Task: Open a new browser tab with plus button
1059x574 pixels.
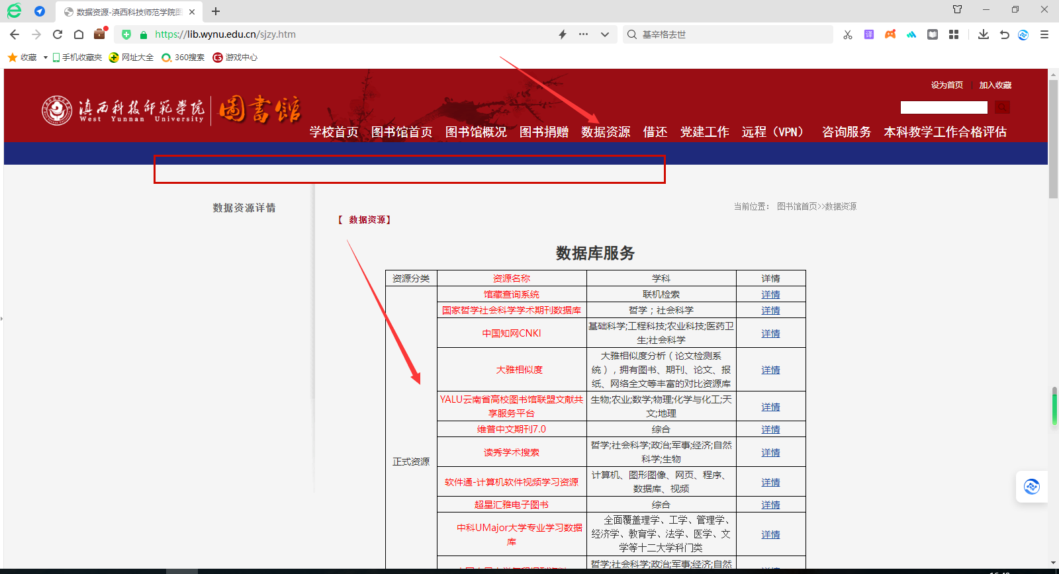Action: [x=216, y=11]
